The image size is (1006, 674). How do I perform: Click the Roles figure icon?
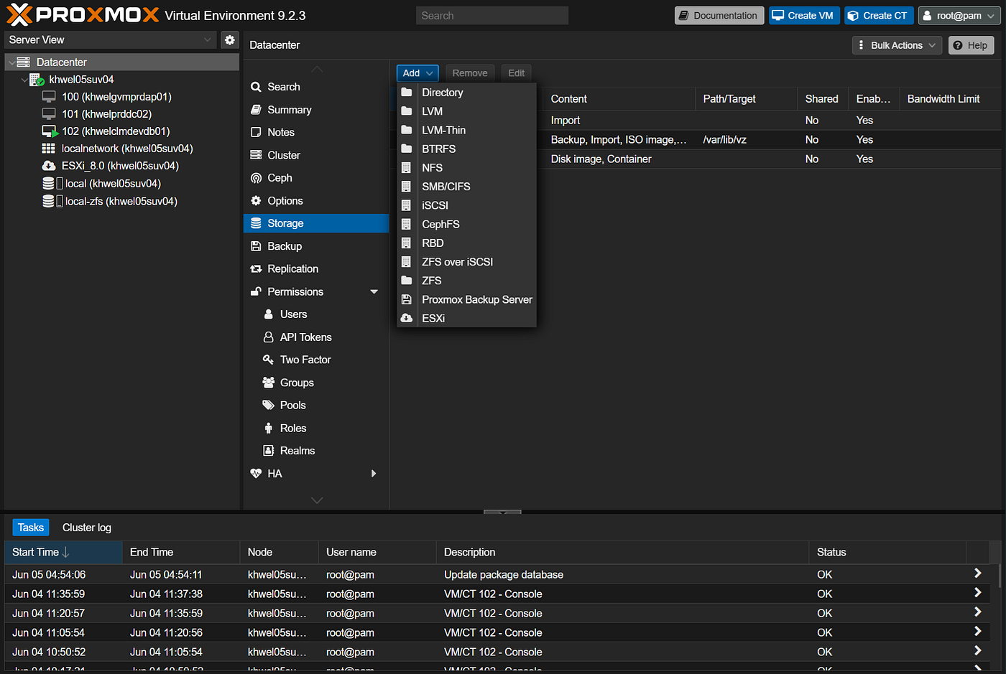269,429
